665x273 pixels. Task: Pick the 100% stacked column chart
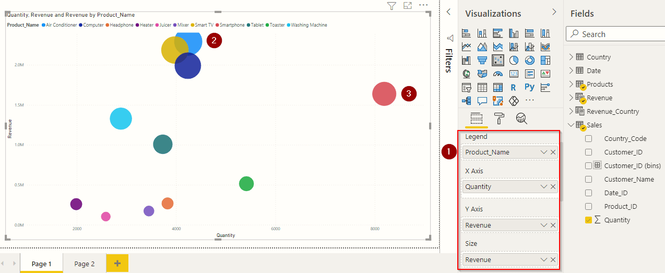[545, 33]
